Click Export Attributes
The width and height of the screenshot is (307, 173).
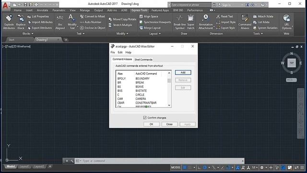coord(40,28)
